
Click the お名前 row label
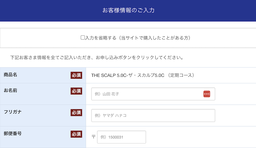point(11,90)
